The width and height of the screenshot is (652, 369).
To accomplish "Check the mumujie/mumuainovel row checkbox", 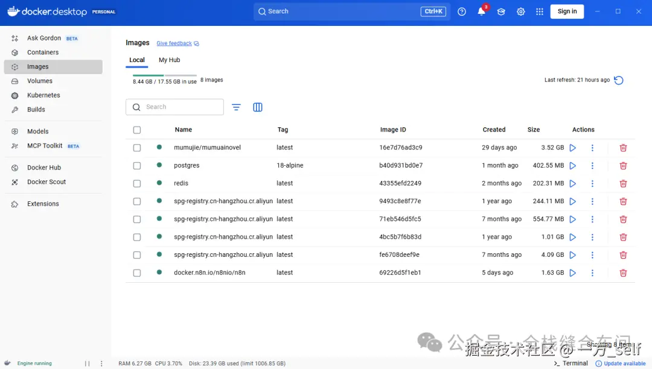I will pos(137,148).
